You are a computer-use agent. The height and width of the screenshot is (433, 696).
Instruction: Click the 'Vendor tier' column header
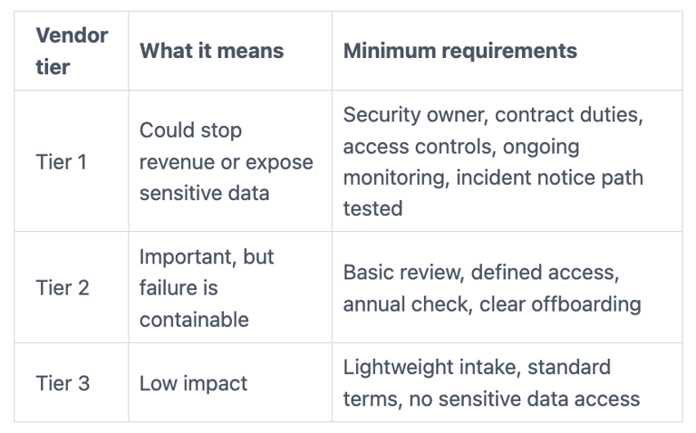(72, 51)
